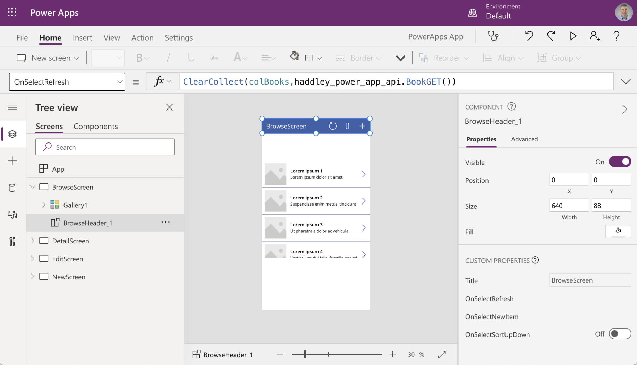This screenshot has width=637, height=365.
Task: Switch to the Components tab
Action: 95,126
